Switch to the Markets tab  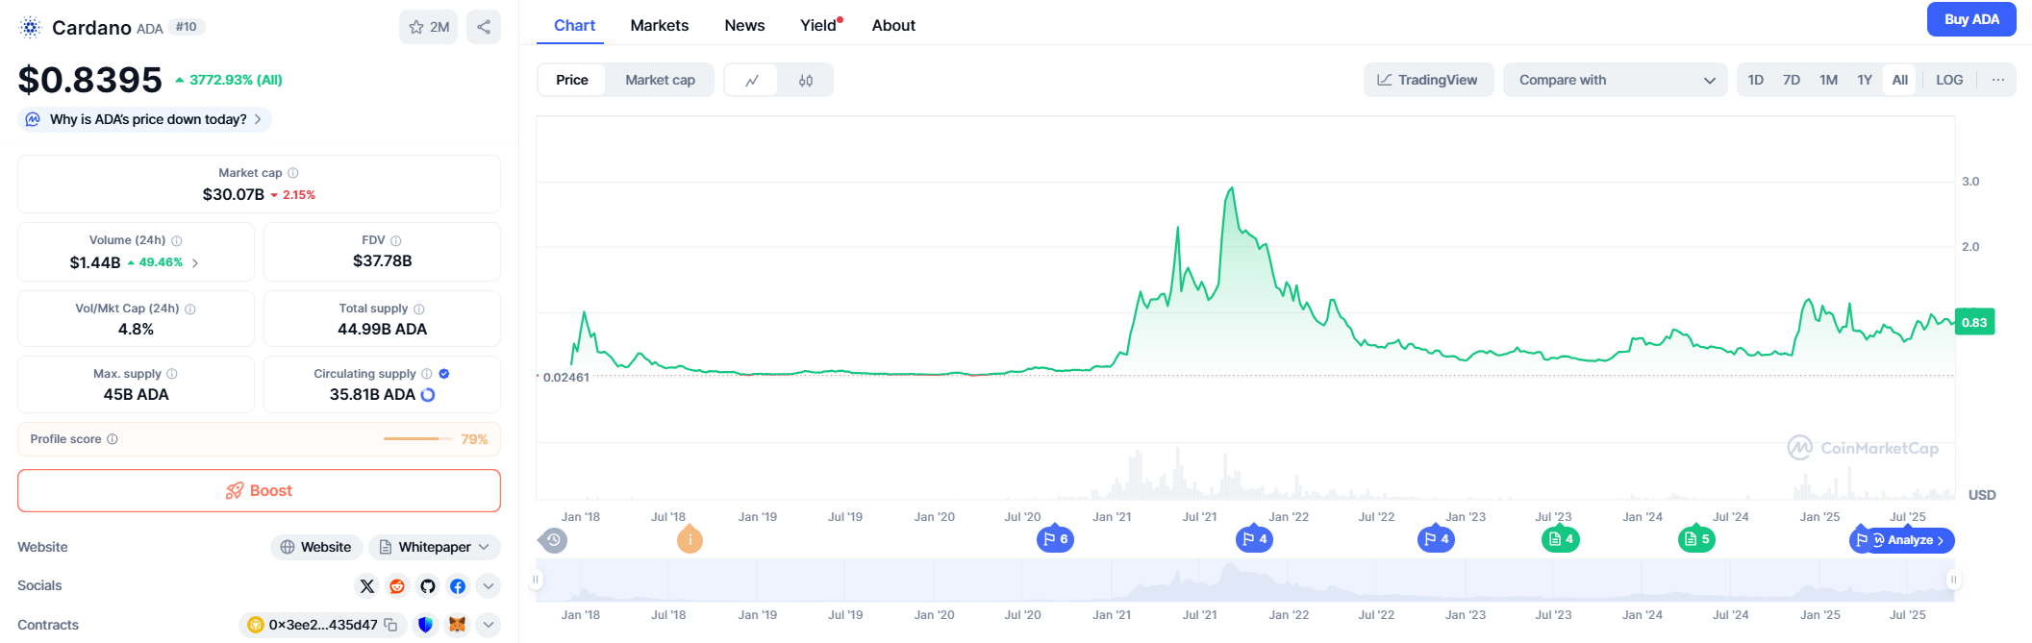(x=659, y=25)
